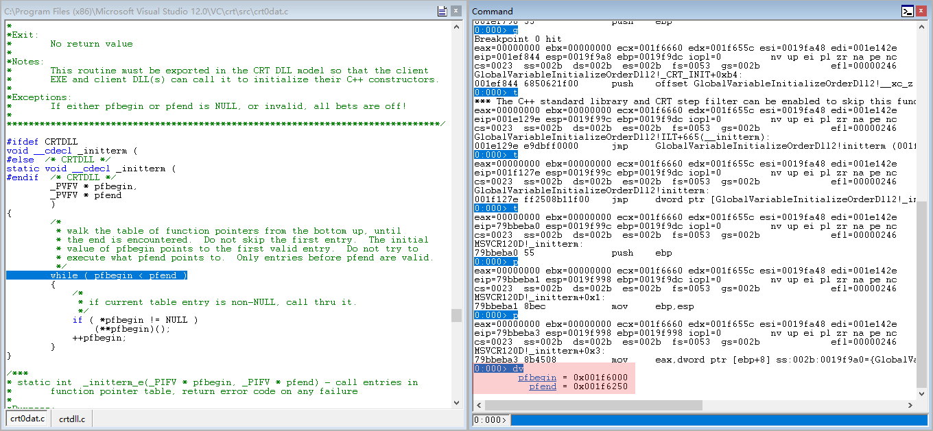This screenshot has width=933, height=431.
Task: Click the '(**pfbegin)();' call line
Action: tap(132, 329)
